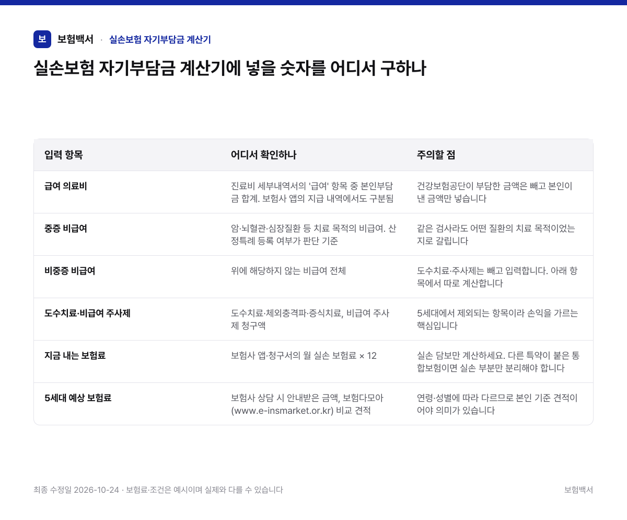This screenshot has height=520, width=627.
Task: Select the 주의할 점 column header
Action: point(436,155)
